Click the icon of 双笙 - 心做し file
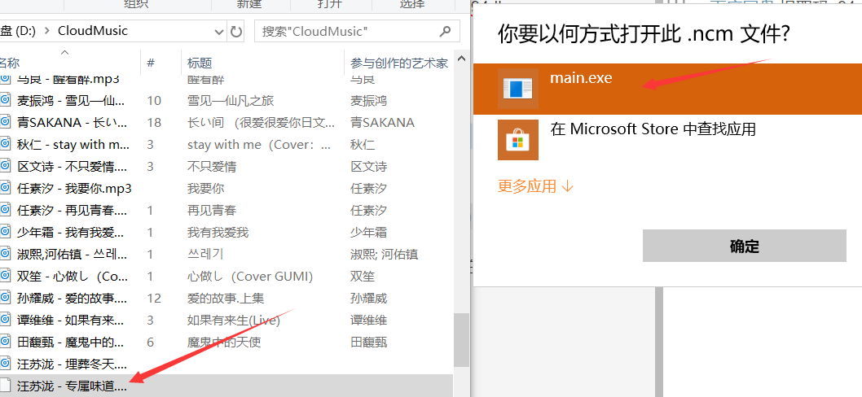 (x=5, y=277)
